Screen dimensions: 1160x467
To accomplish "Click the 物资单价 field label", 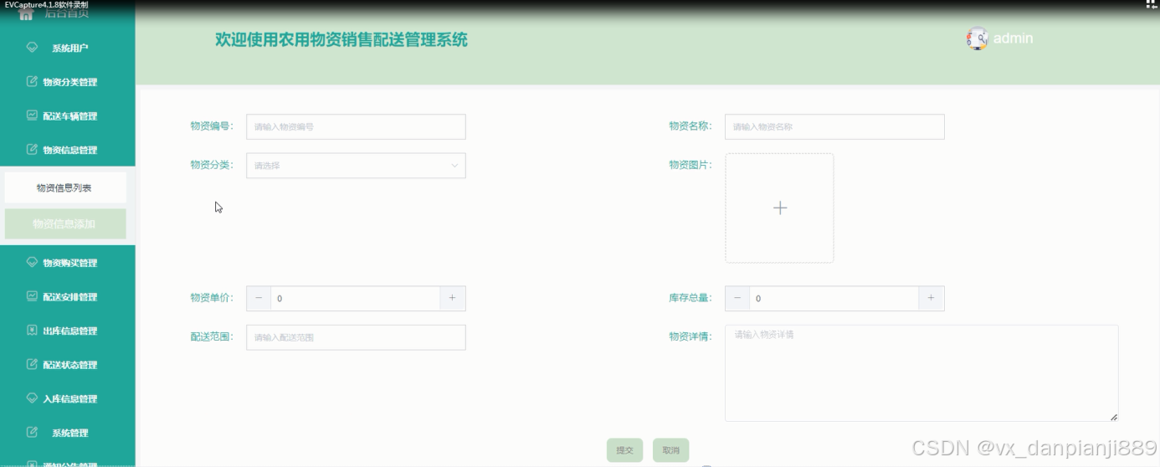I will 212,298.
